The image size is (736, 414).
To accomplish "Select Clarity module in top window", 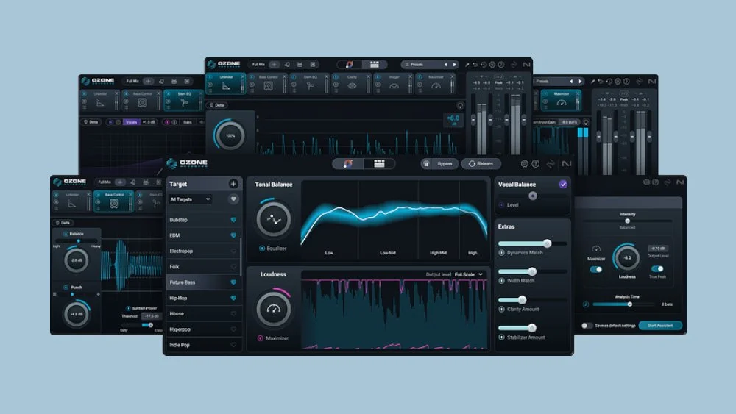I will pos(352,83).
